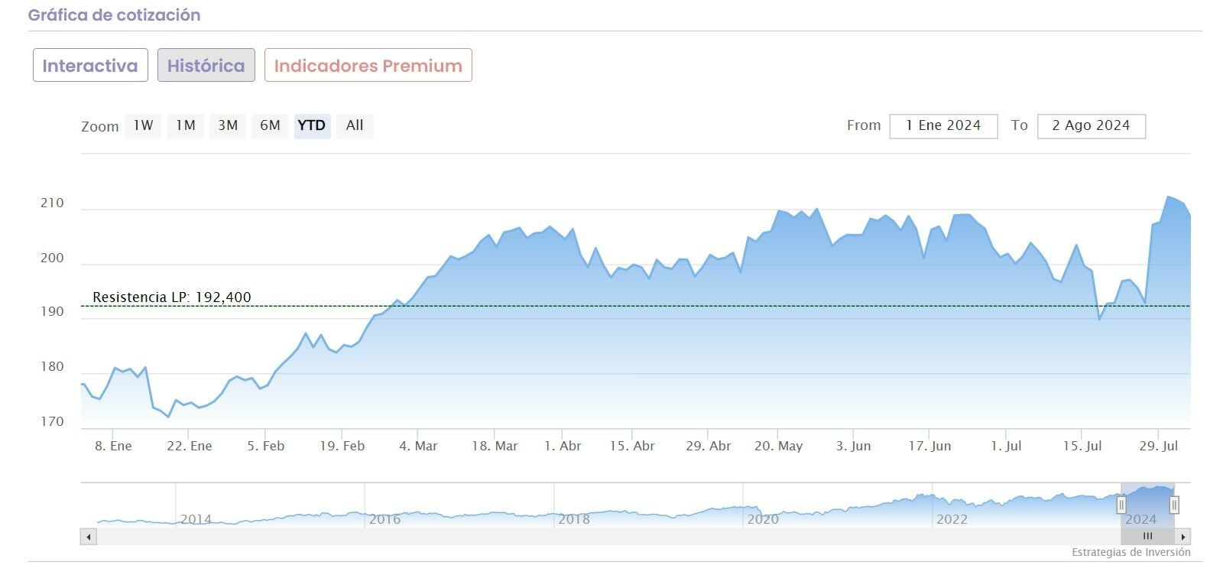Set zoom range to 1W
Screen dimensions: 1223x588
click(143, 125)
